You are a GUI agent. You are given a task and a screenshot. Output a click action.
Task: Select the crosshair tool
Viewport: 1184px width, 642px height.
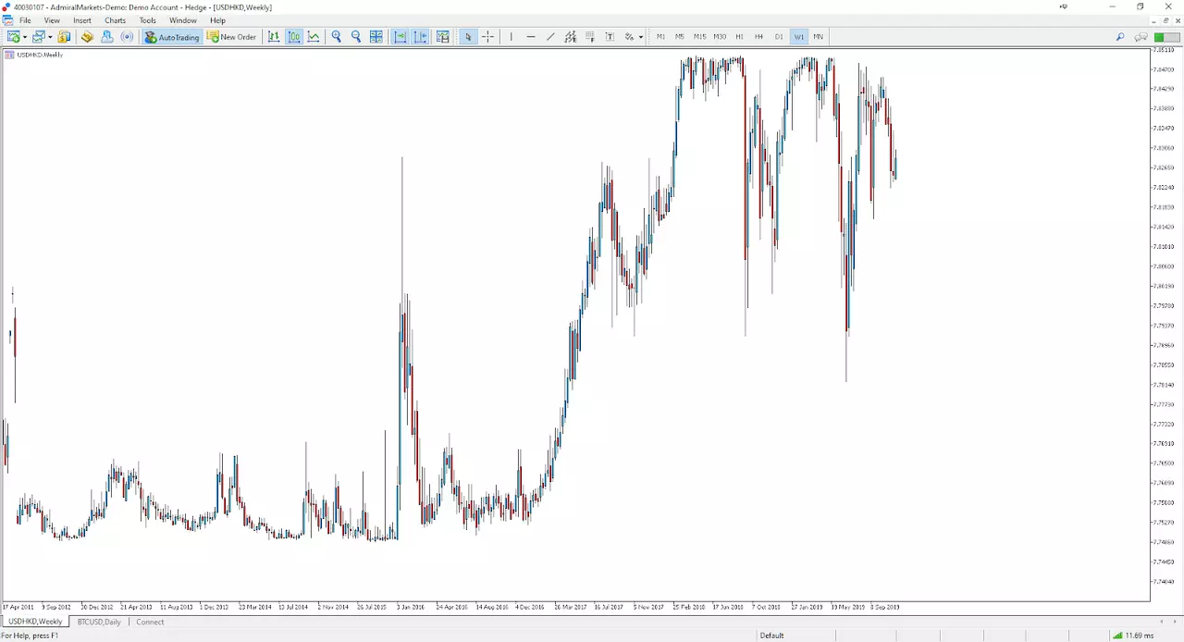pos(487,37)
